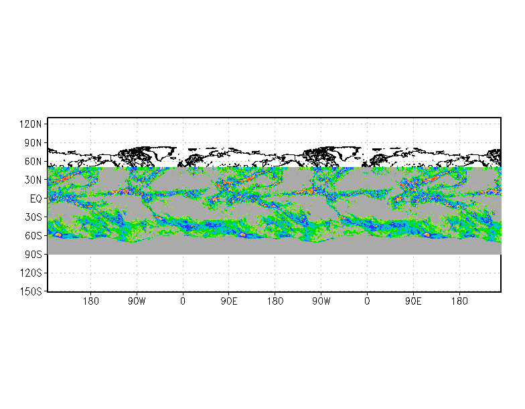The height and width of the screenshot is (409, 525).
Task: Select the first 0 longitude label from left
Action: [183, 301]
